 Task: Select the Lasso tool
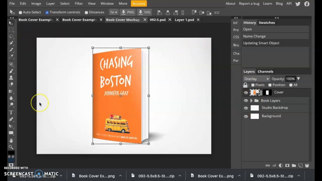(11, 36)
